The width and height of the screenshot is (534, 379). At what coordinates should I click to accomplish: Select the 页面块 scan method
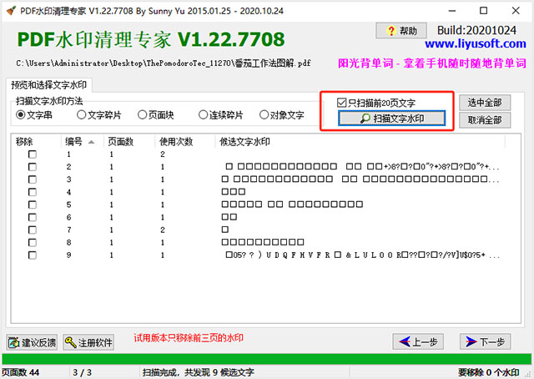pos(156,115)
